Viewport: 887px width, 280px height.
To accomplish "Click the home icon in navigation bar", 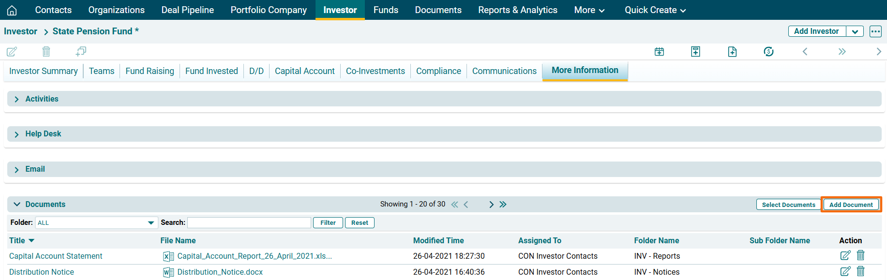I will [12, 10].
